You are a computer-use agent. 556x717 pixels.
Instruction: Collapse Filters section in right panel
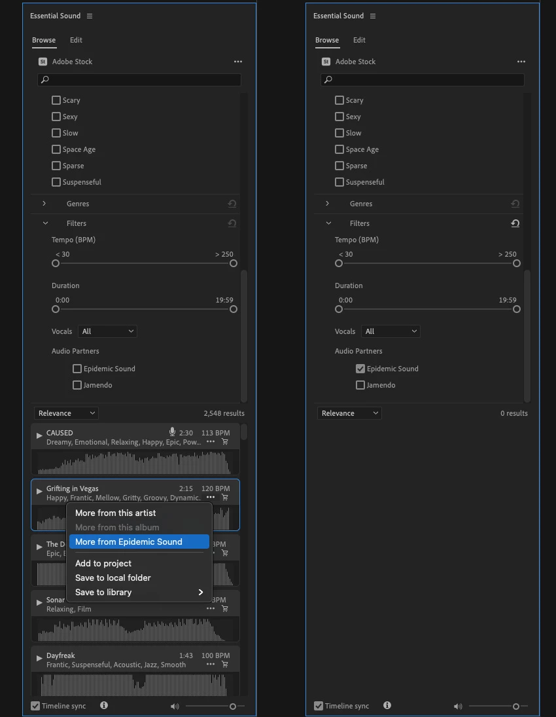pos(328,223)
